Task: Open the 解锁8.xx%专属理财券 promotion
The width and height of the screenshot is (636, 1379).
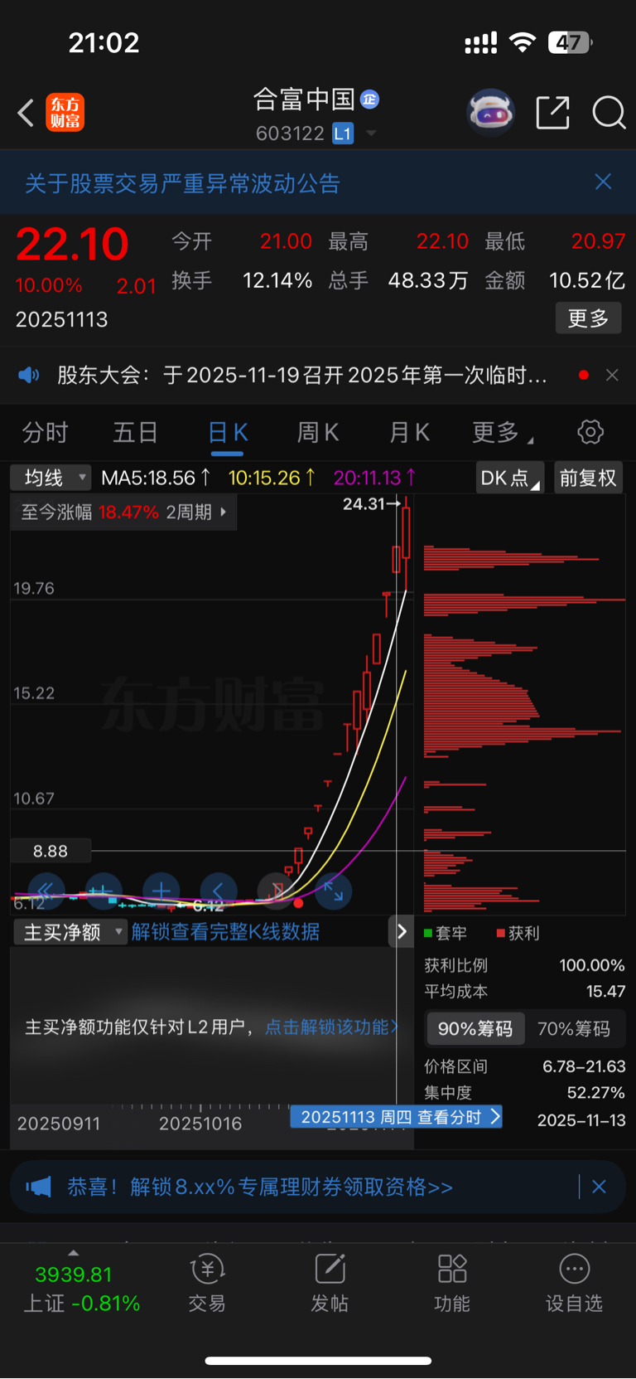Action: pyautogui.click(x=260, y=1187)
